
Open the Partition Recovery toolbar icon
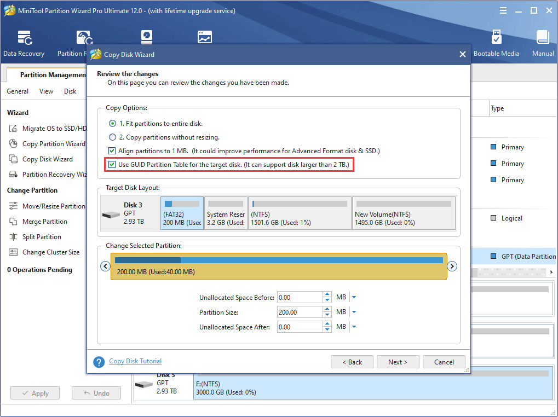[84, 38]
